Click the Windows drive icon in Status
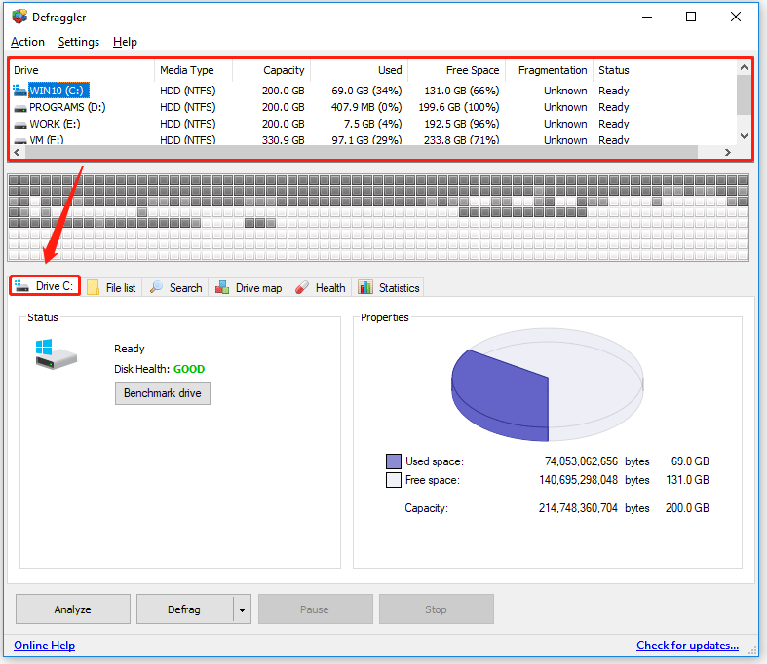This screenshot has height=664, width=767. tap(57, 354)
